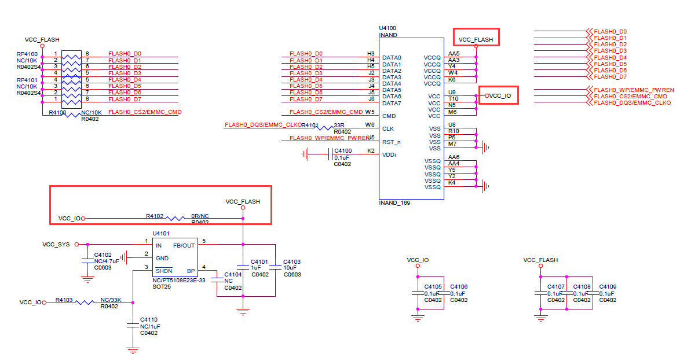Click the CMD pin name on U4100
The width and height of the screenshot is (680, 354).
point(389,116)
